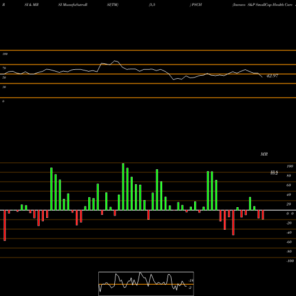296x296 pixels.
Task: Click the deepest red bar at far left
Action: tap(5, 226)
